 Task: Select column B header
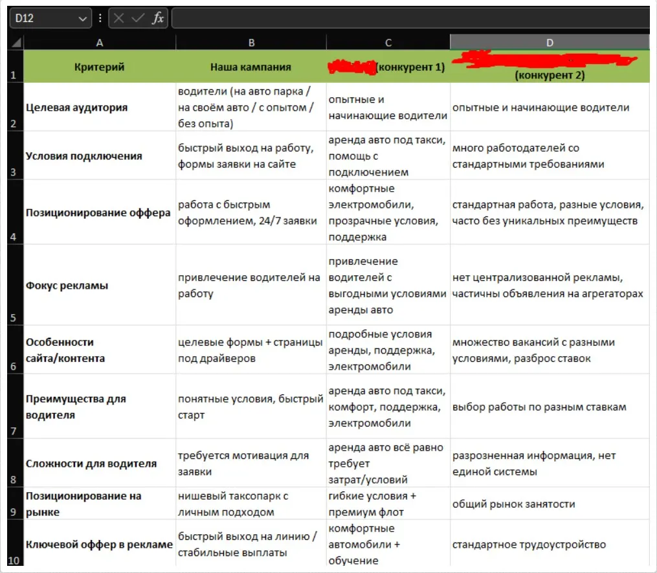tap(251, 43)
